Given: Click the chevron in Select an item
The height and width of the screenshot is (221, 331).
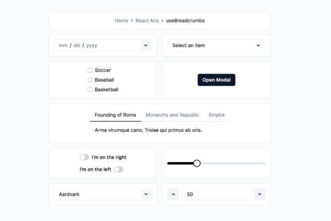Looking at the screenshot, I should [x=258, y=46].
